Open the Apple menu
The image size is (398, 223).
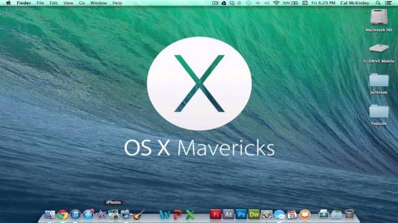(8, 3)
